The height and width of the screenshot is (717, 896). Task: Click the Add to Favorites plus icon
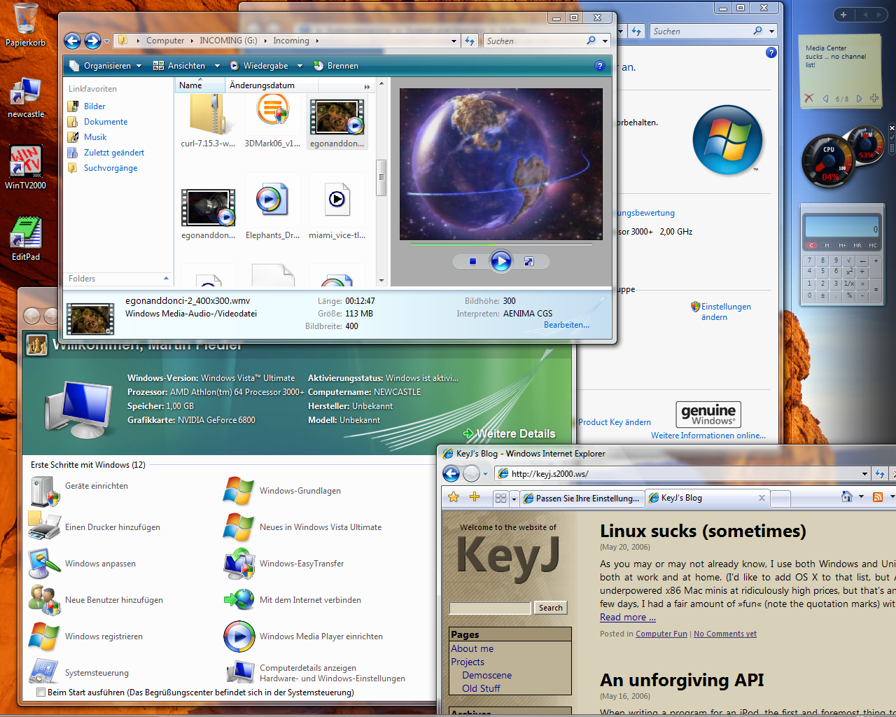point(475,497)
